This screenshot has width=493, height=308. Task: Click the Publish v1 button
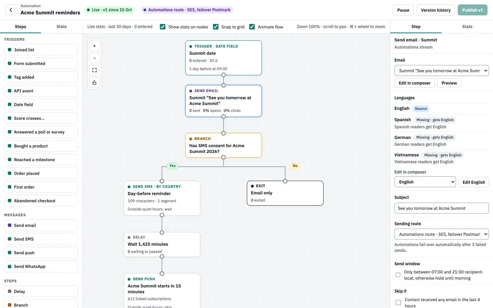click(x=472, y=10)
